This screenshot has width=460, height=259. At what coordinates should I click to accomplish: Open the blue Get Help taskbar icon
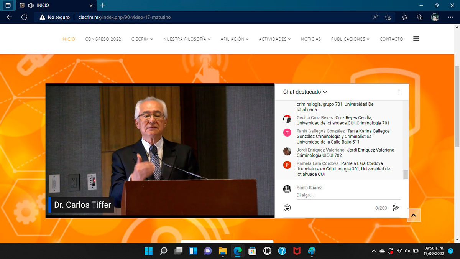coord(282,251)
